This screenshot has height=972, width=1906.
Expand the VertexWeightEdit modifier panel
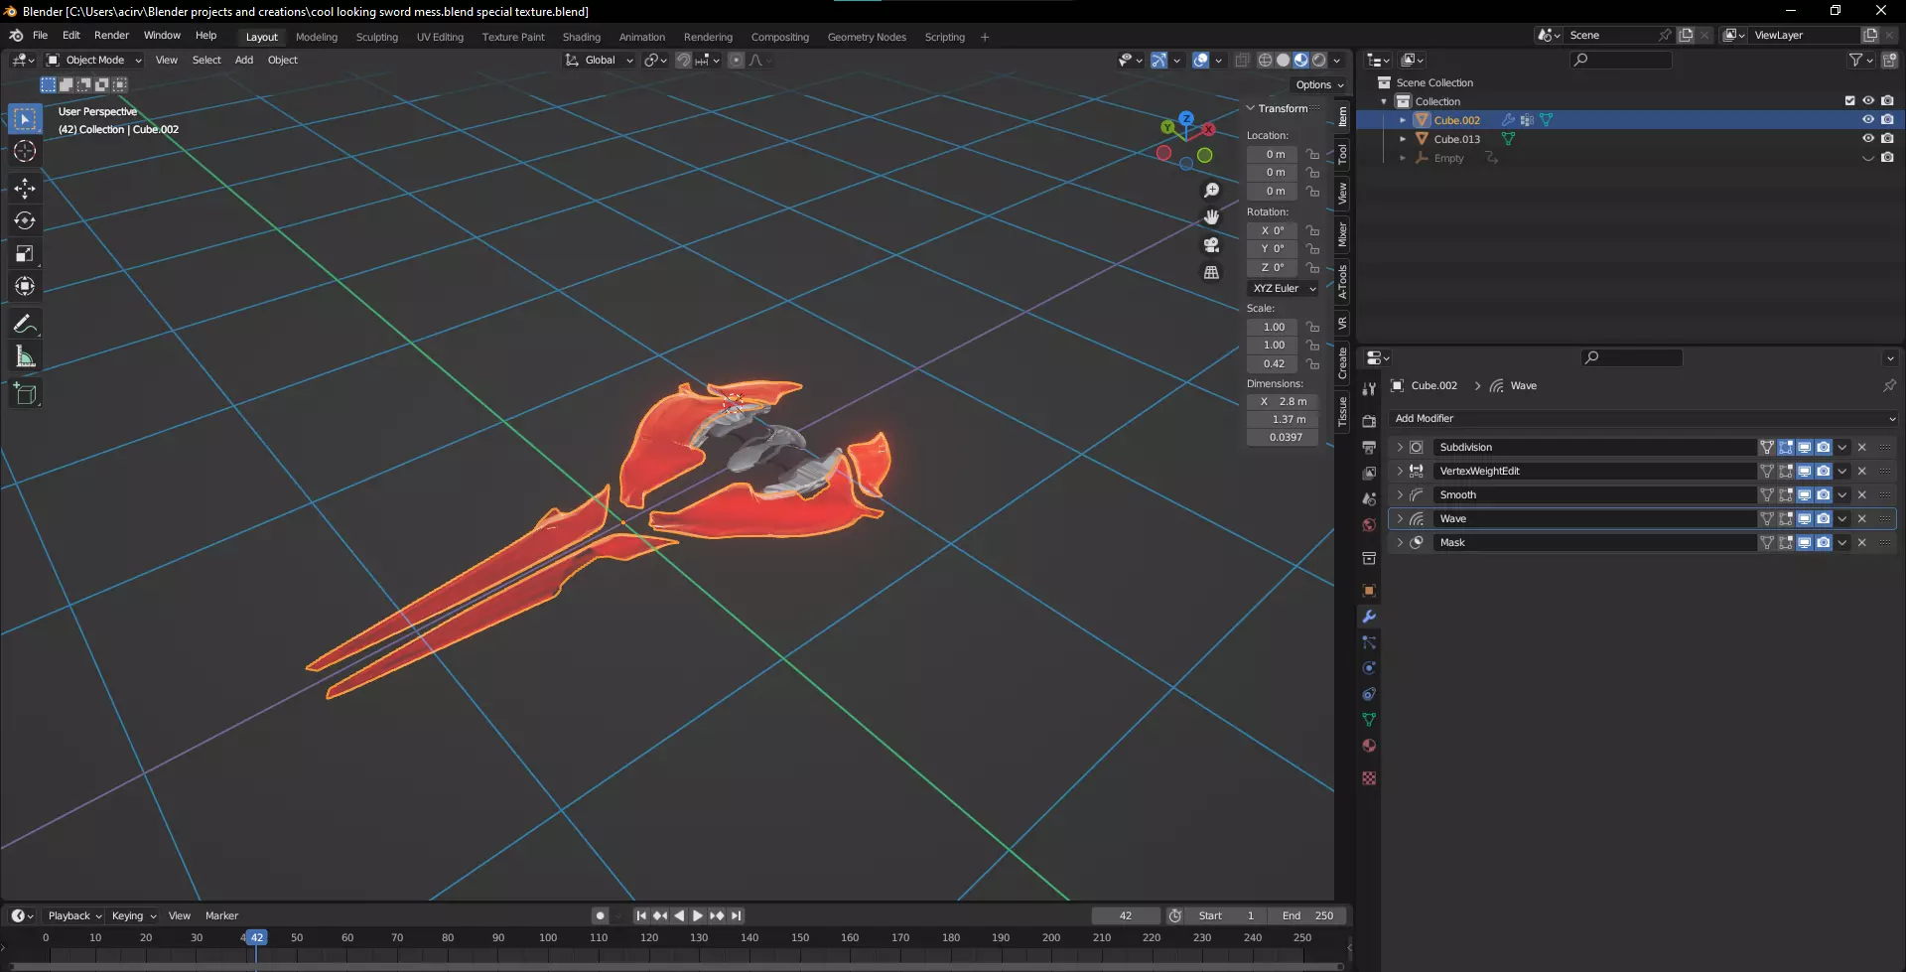1400,471
